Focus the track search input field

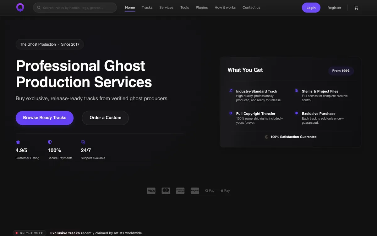click(75, 8)
